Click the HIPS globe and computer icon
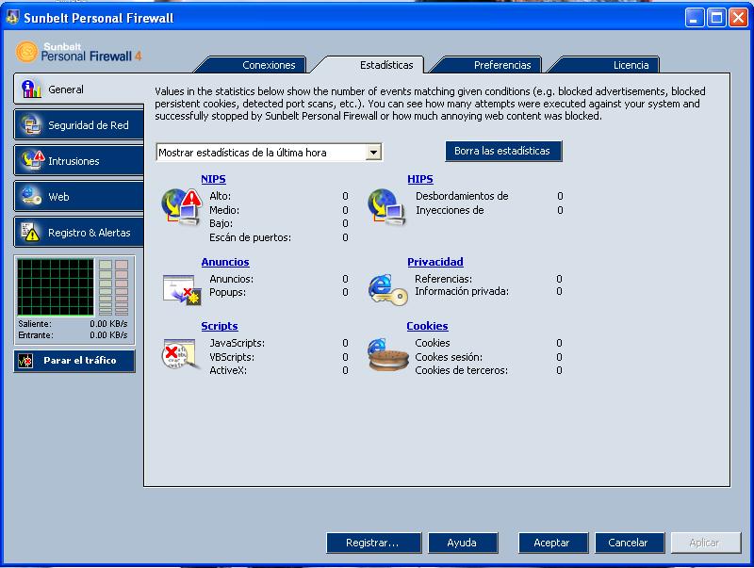754x568 pixels. [386, 207]
